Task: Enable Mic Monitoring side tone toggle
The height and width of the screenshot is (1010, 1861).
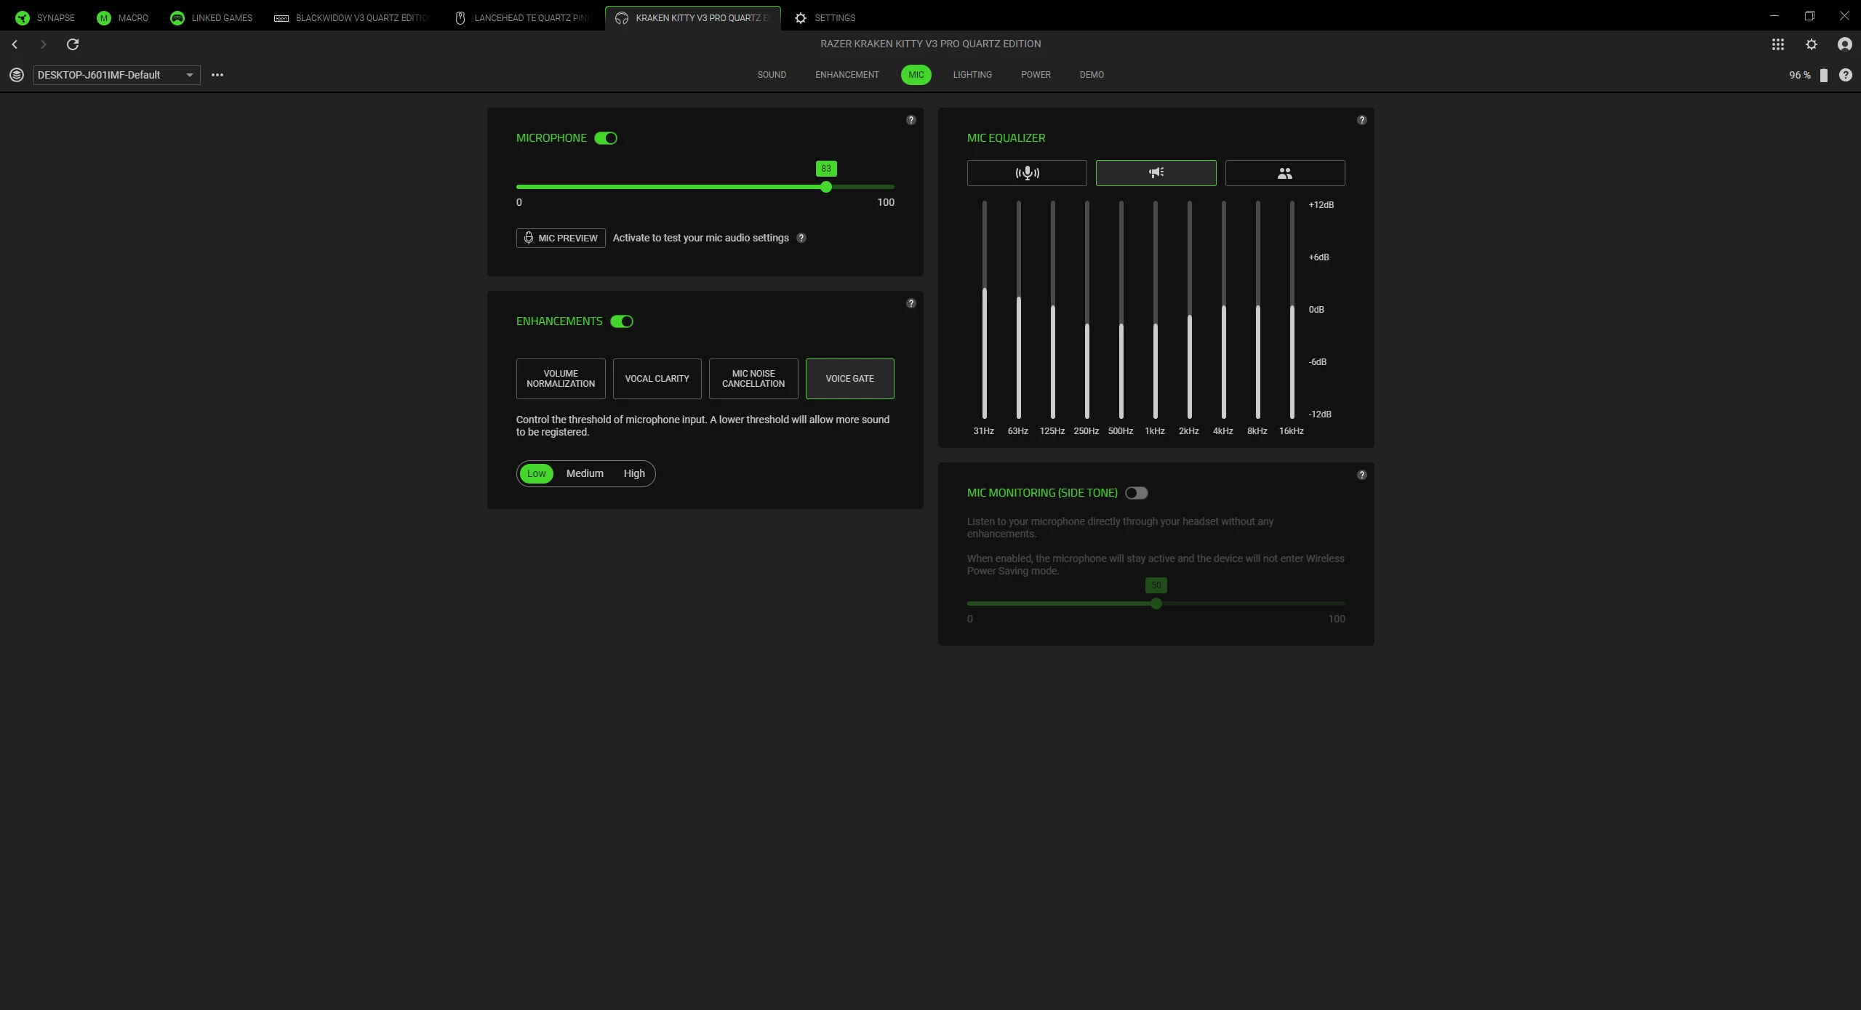Action: (1136, 493)
